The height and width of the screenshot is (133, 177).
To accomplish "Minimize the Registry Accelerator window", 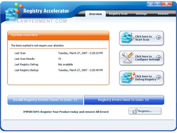I will point(150,4).
